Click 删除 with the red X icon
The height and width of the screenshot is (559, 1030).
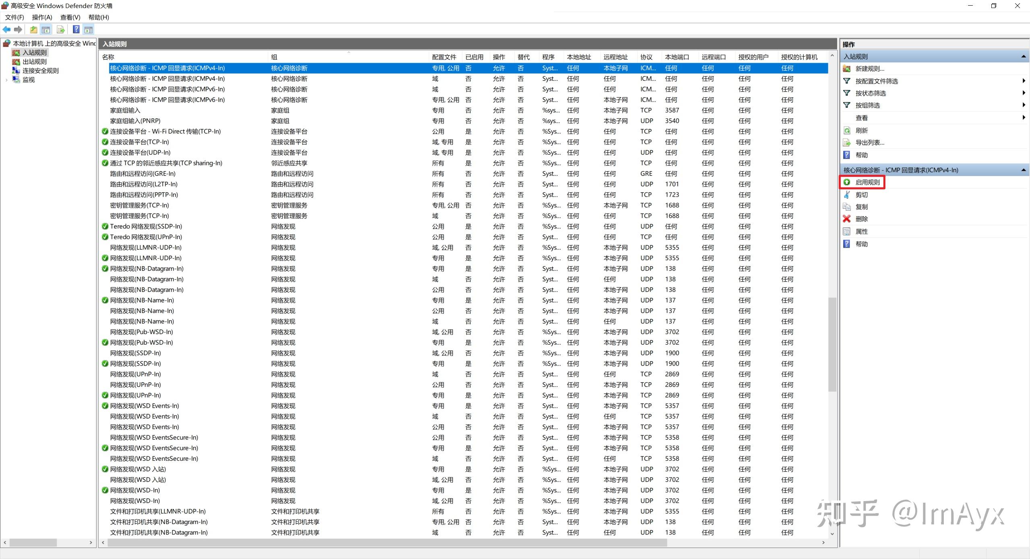(861, 219)
